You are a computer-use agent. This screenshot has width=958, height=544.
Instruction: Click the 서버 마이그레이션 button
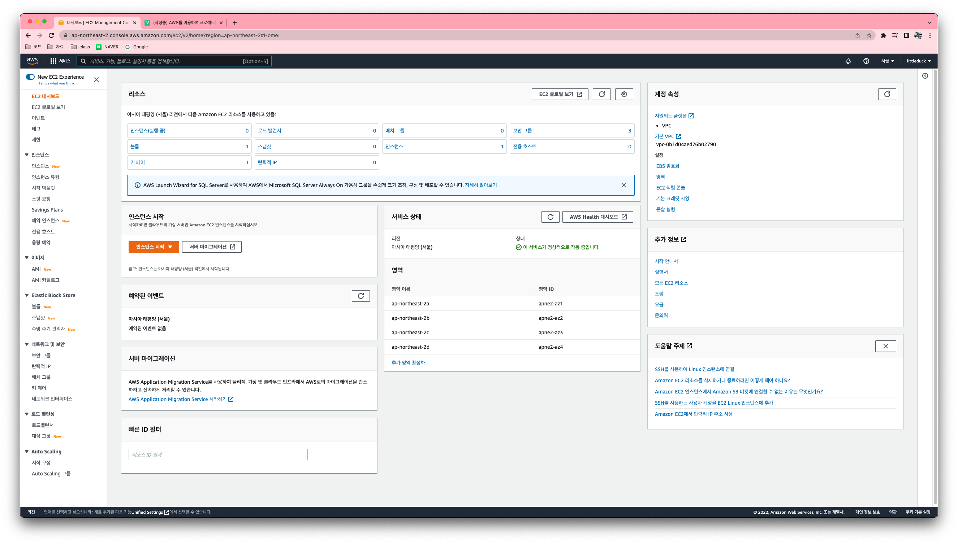click(x=212, y=247)
